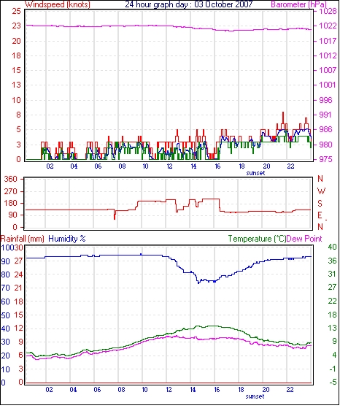340x411 pixels.
Task: Click the Barometer (hPa) axis title
Action: (299, 4)
